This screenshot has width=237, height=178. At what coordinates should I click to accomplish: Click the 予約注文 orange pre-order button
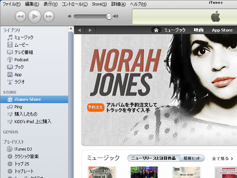96,107
